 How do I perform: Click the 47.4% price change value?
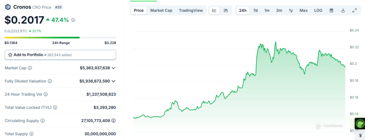pyautogui.click(x=60, y=20)
